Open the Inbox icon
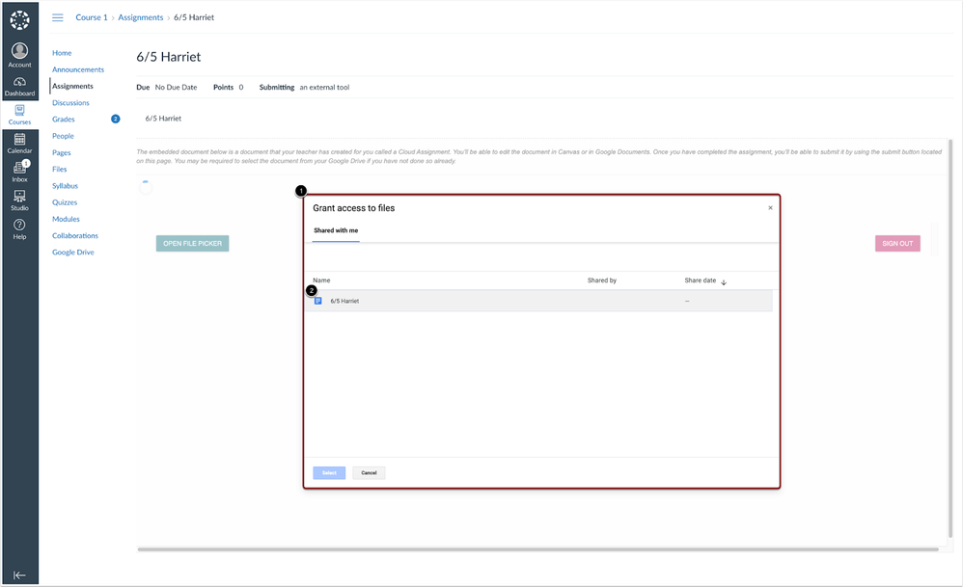The image size is (963, 587). (x=19, y=172)
